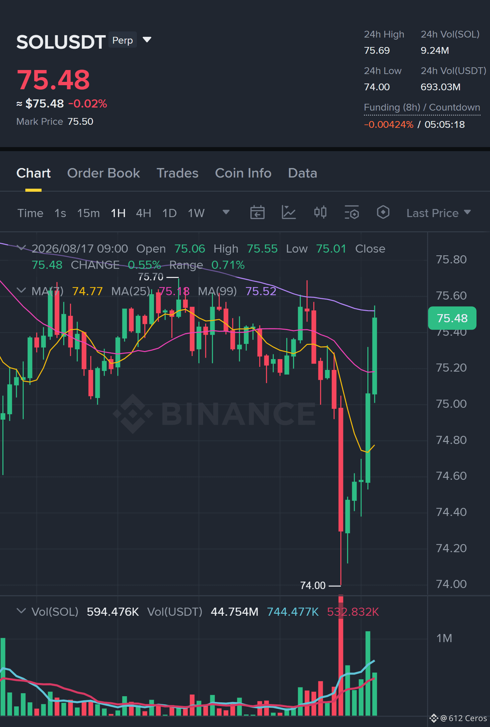
Task: Click the Vol(USDT) 44.754M readout
Action: [x=235, y=612]
